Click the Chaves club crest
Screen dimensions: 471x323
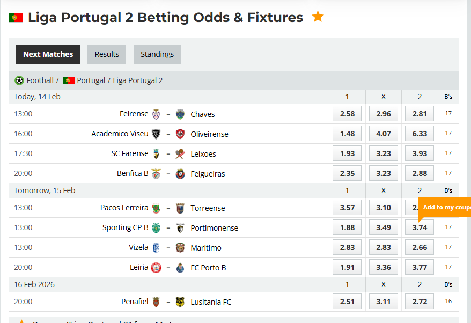(181, 114)
